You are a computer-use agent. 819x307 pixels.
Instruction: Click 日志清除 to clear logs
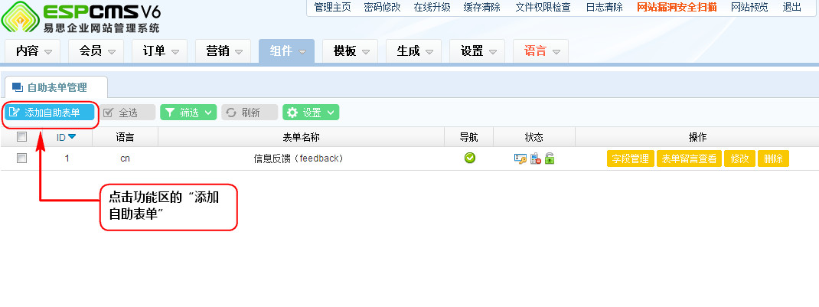click(x=605, y=8)
